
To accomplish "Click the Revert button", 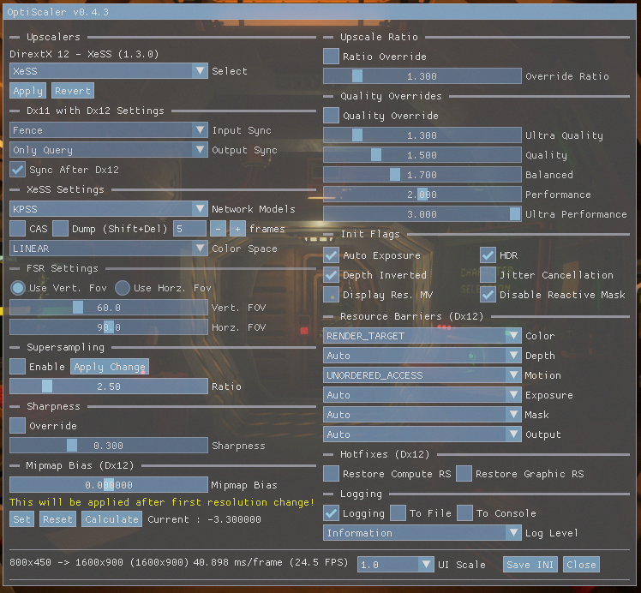I will pyautogui.click(x=73, y=91).
